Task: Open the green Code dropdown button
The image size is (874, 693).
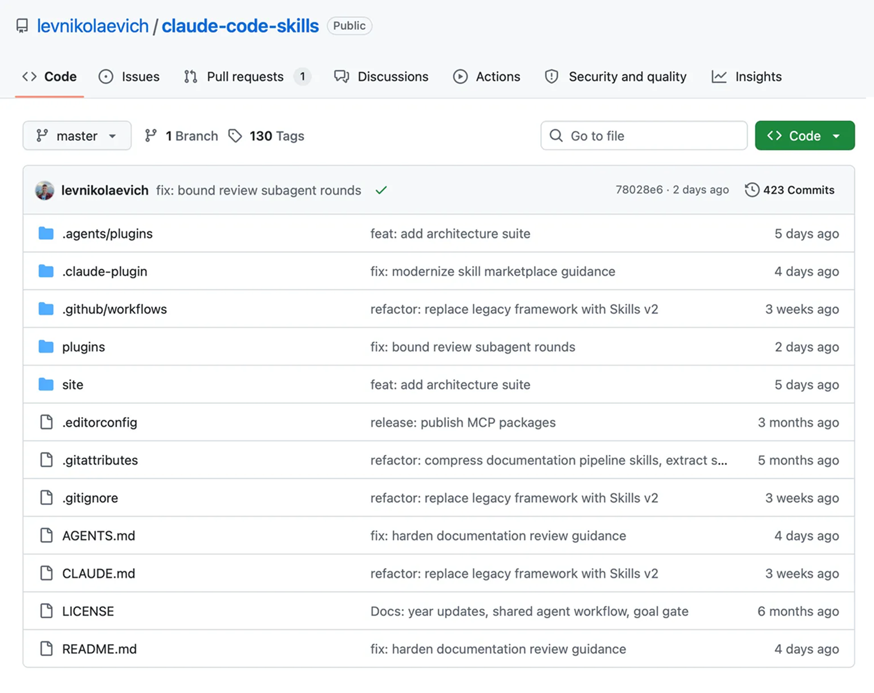Action: click(x=805, y=136)
